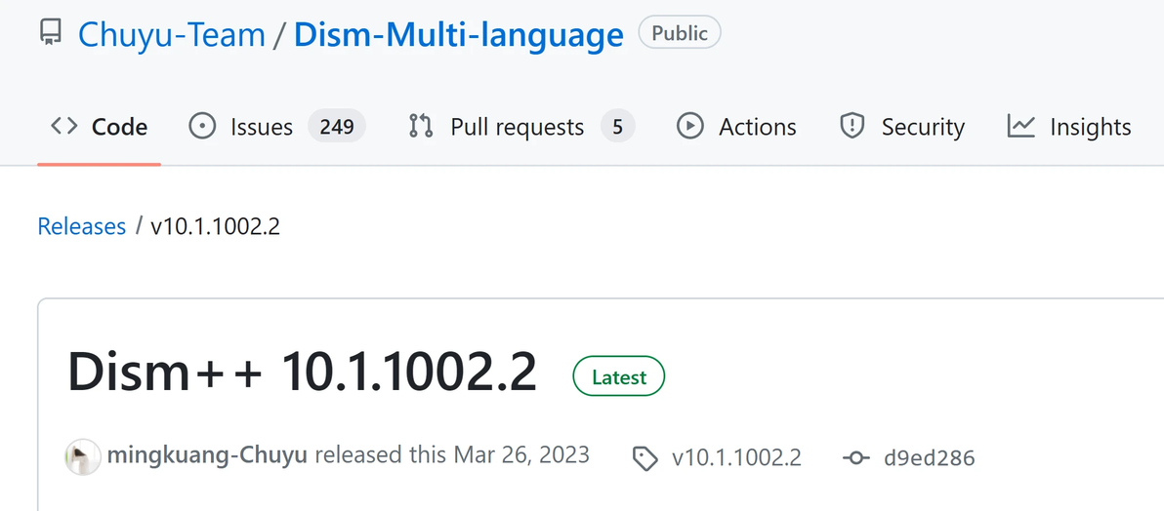Click the pull requests count badge 5
Viewport: 1164px width, 511px height.
pos(617,127)
